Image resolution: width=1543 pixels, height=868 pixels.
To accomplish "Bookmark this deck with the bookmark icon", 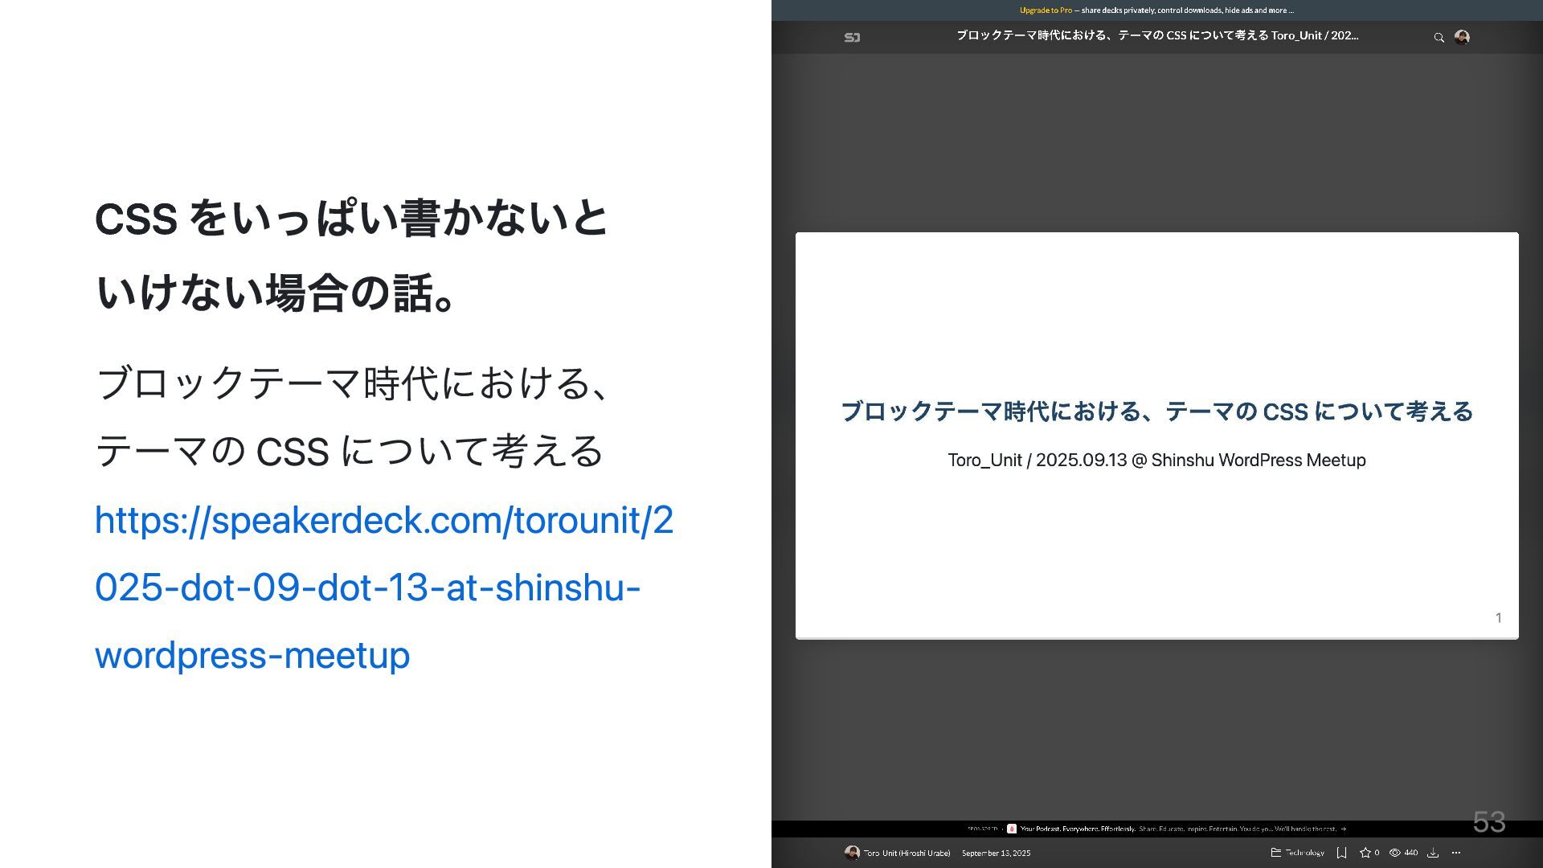I will pos(1341,853).
